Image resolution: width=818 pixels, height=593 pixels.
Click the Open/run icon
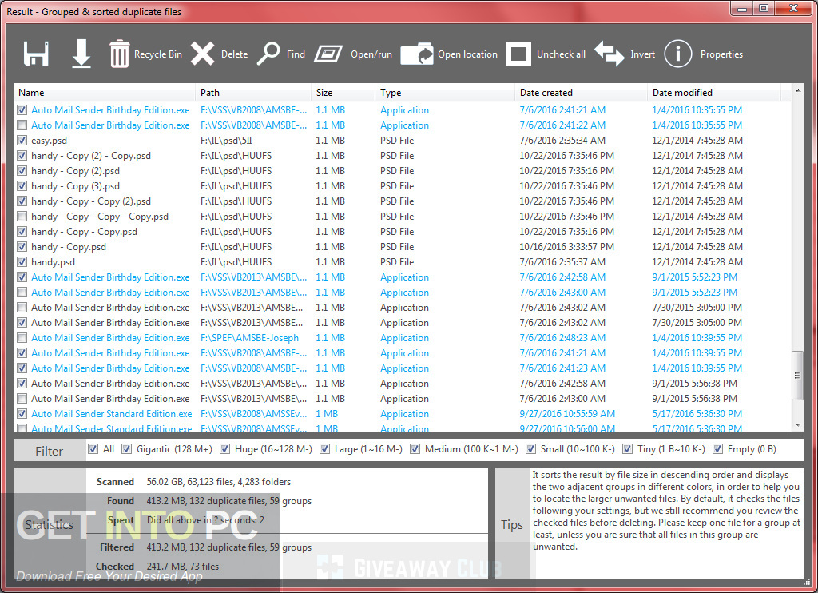point(328,54)
